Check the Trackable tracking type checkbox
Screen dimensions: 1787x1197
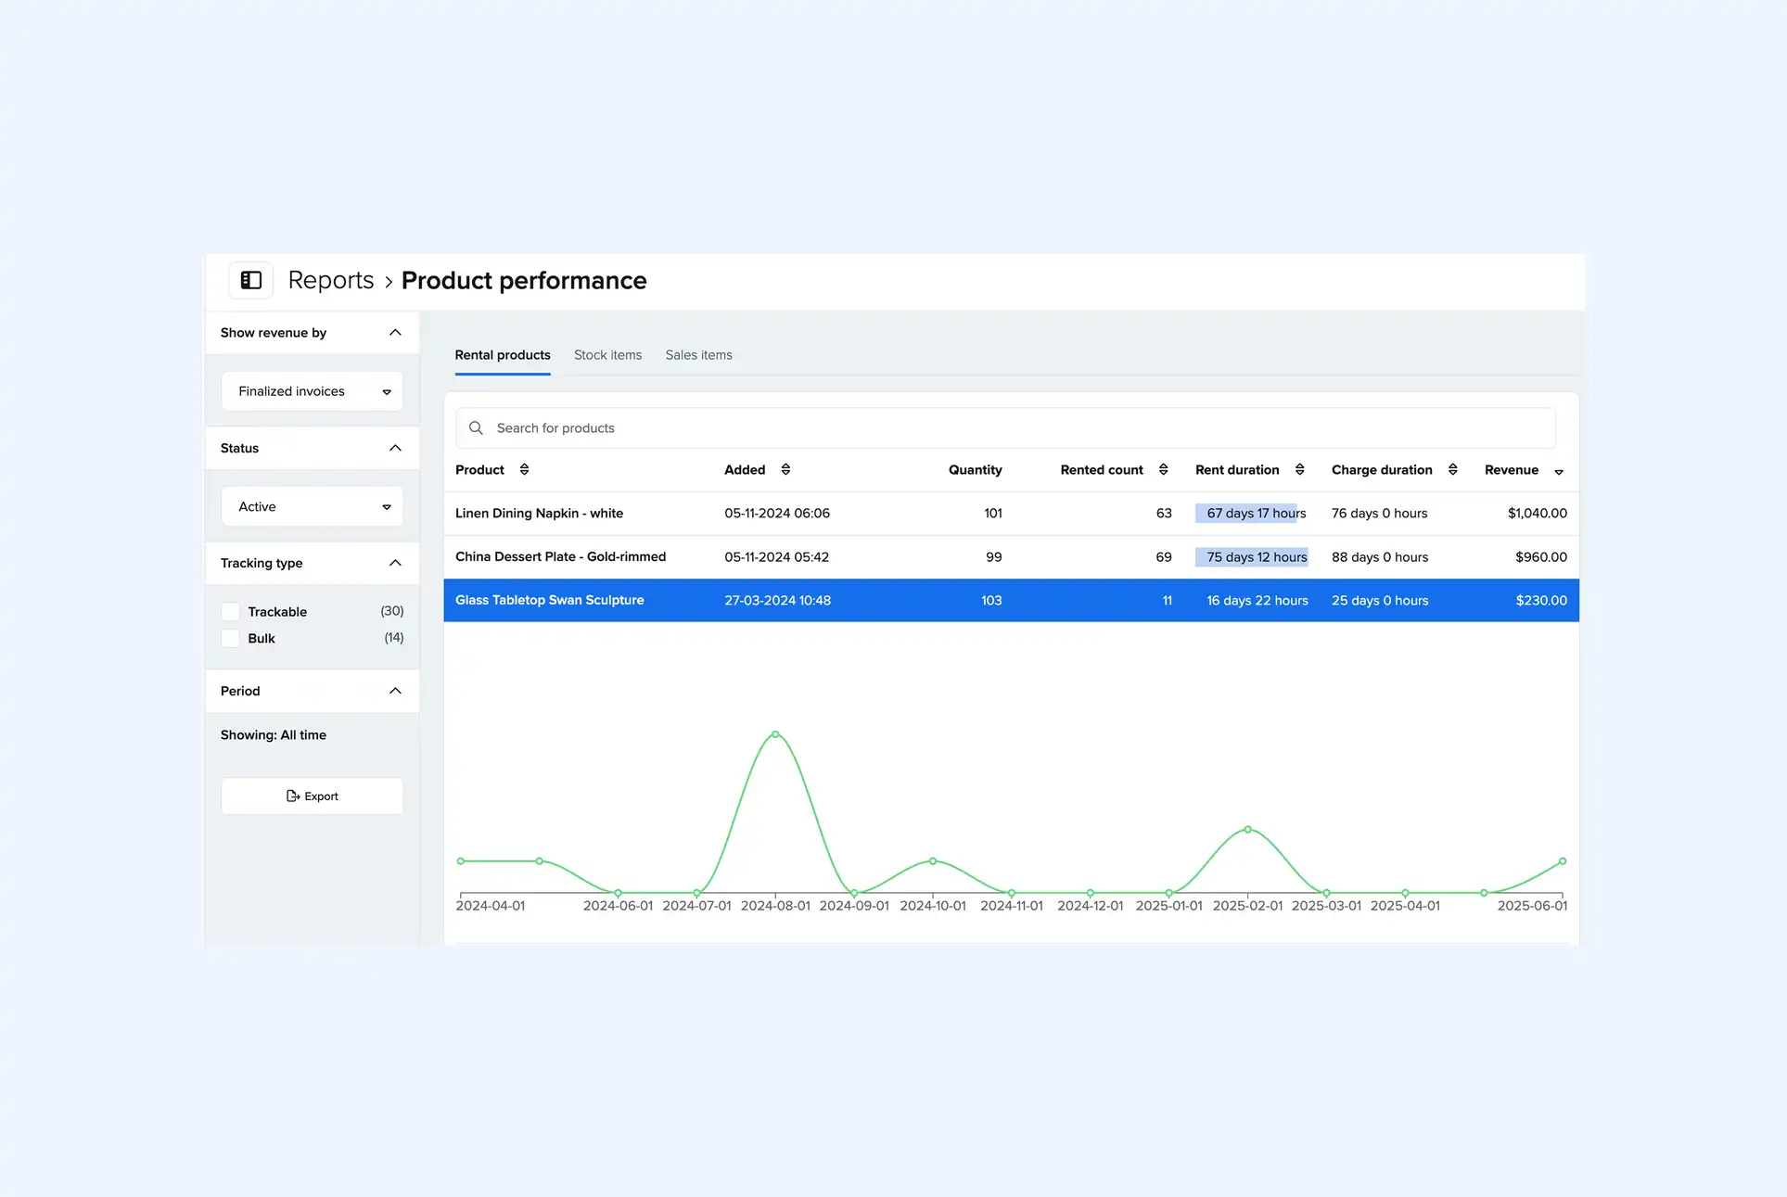(x=229, y=611)
